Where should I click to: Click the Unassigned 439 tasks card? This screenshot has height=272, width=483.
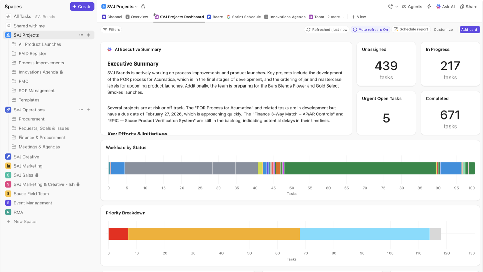click(386, 64)
